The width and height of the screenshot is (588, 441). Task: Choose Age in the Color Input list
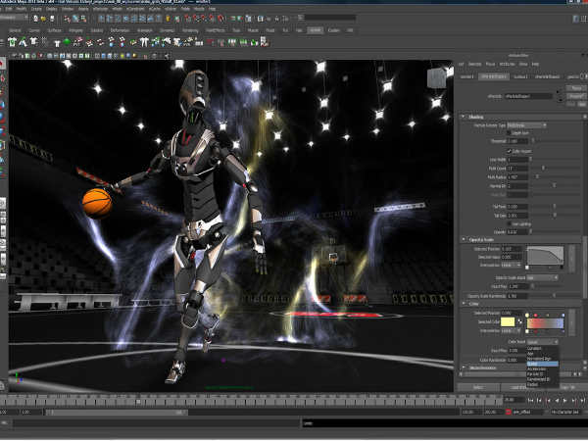pos(542,354)
